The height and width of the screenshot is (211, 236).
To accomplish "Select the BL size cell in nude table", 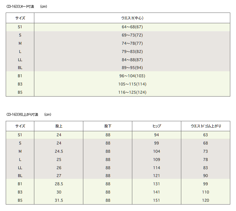I will [20, 68].
